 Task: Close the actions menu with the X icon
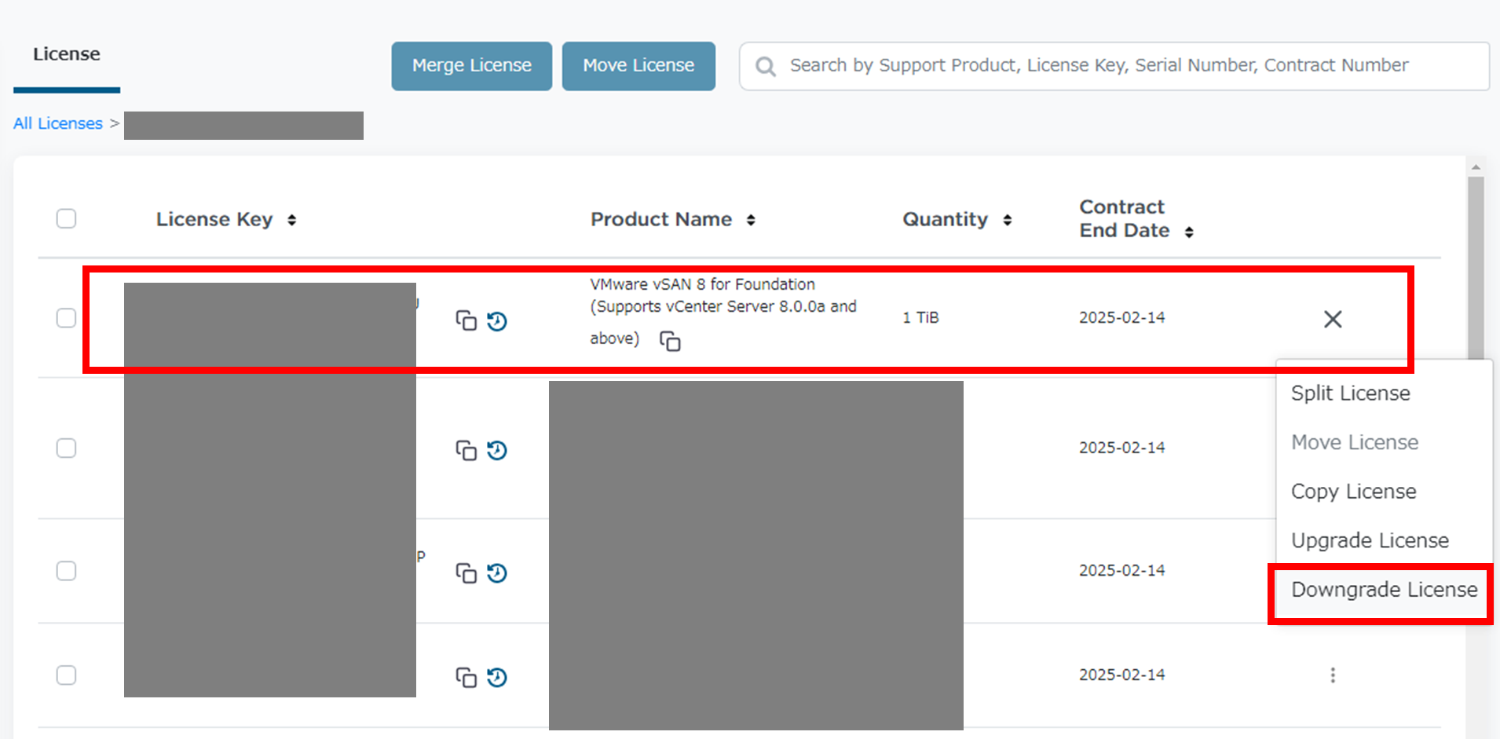click(1333, 319)
